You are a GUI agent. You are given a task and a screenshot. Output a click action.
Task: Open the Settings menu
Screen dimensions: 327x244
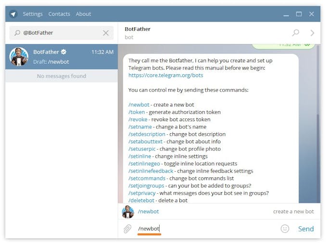point(33,14)
